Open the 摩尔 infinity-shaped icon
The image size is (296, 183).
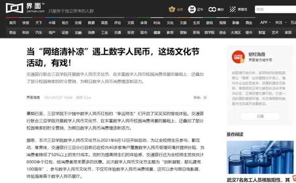(212, 9)
